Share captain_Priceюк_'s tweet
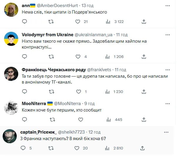177x158 pixels. click(143, 148)
